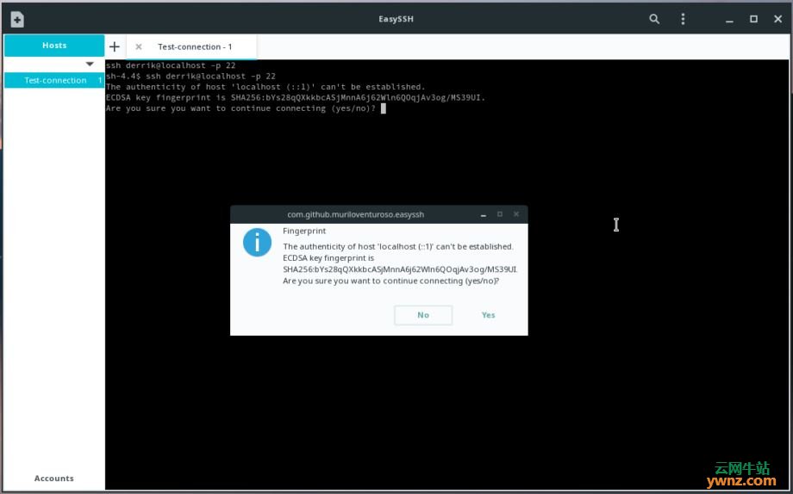Select Test-connection host in sidebar

click(x=54, y=80)
